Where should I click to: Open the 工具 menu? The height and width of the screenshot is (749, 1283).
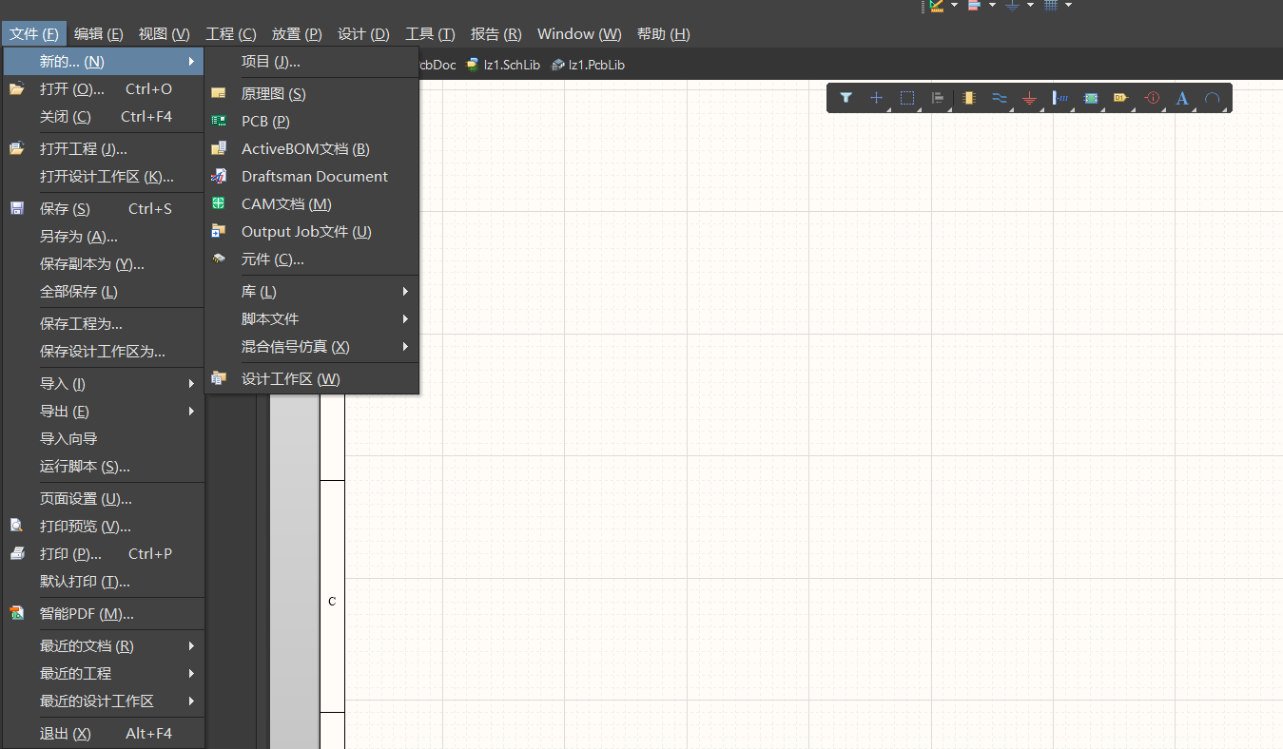pyautogui.click(x=429, y=33)
